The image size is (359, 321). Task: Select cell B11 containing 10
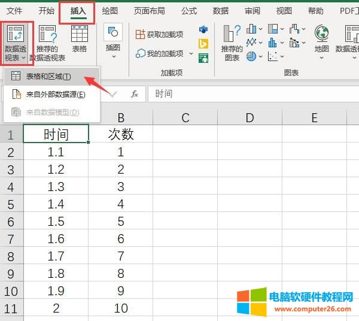coord(120,308)
